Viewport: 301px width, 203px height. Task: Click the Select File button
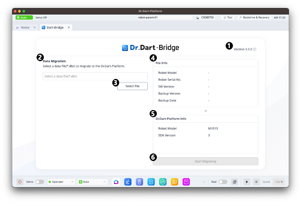133,86
